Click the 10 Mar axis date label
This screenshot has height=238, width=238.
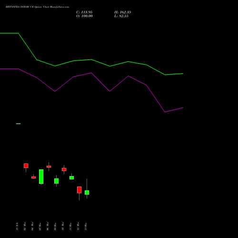pyautogui.click(x=63, y=226)
